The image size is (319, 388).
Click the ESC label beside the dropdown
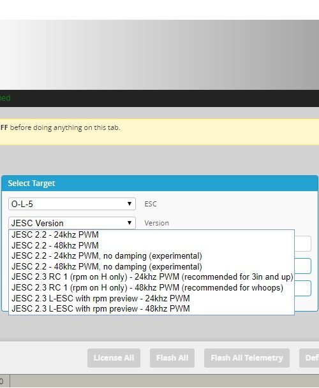[x=151, y=204]
